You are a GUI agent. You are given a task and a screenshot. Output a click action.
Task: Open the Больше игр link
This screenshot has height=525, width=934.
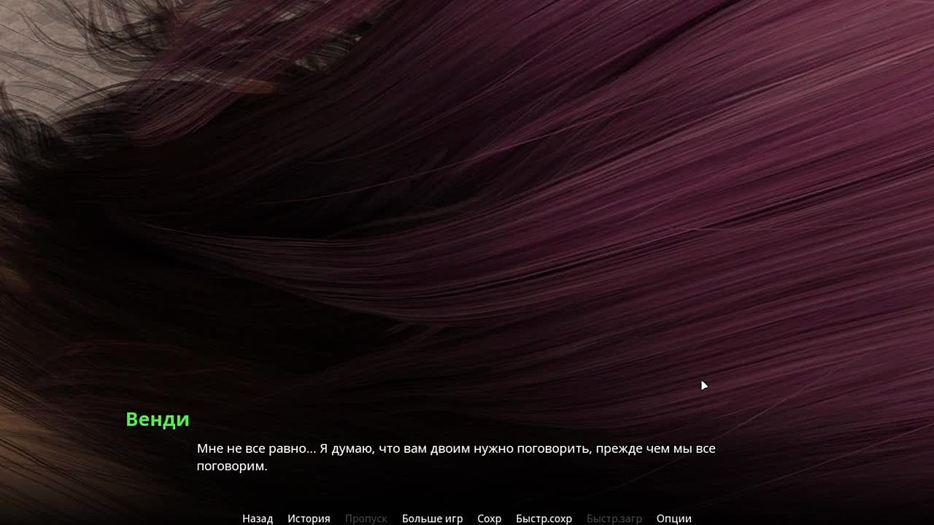[432, 518]
